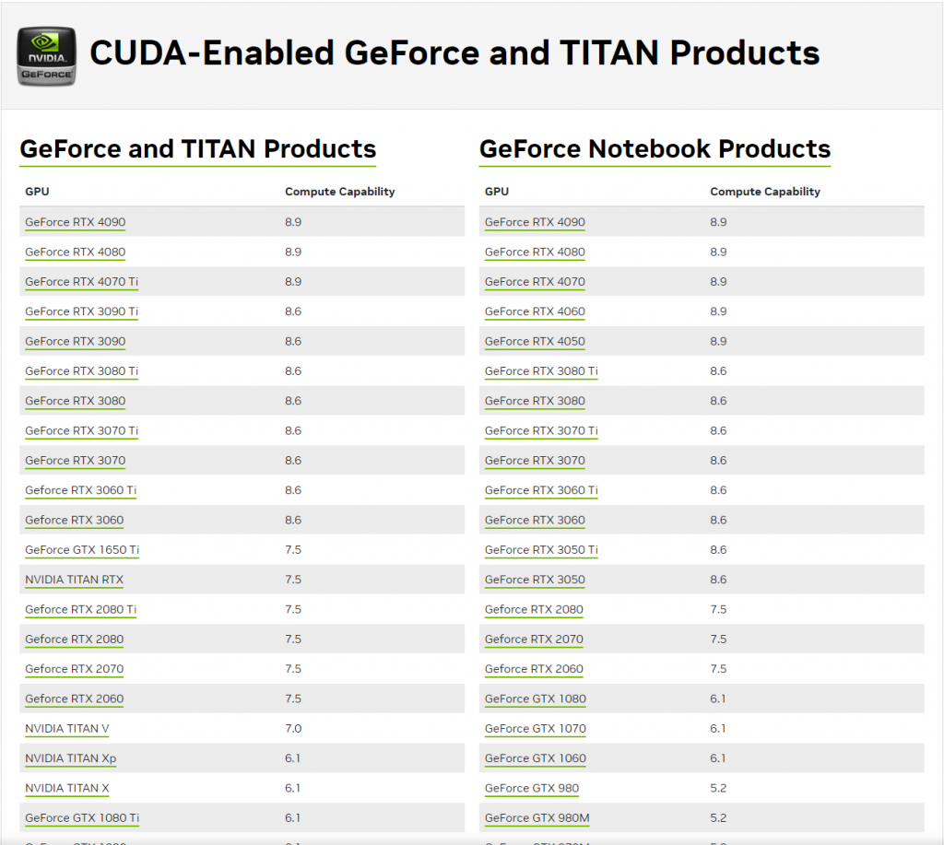Open notebook GeForce RTX 3060 link
Image resolution: width=944 pixels, height=845 pixels.
535,520
